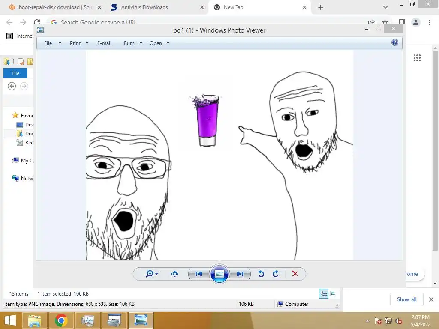
Task: Click the displayed meme image
Action: click(219, 155)
